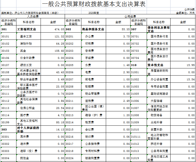Click the 商品和服务支出 cell

[93, 29]
